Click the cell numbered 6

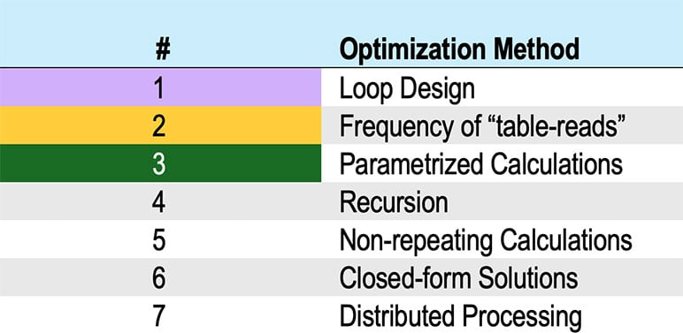click(160, 277)
